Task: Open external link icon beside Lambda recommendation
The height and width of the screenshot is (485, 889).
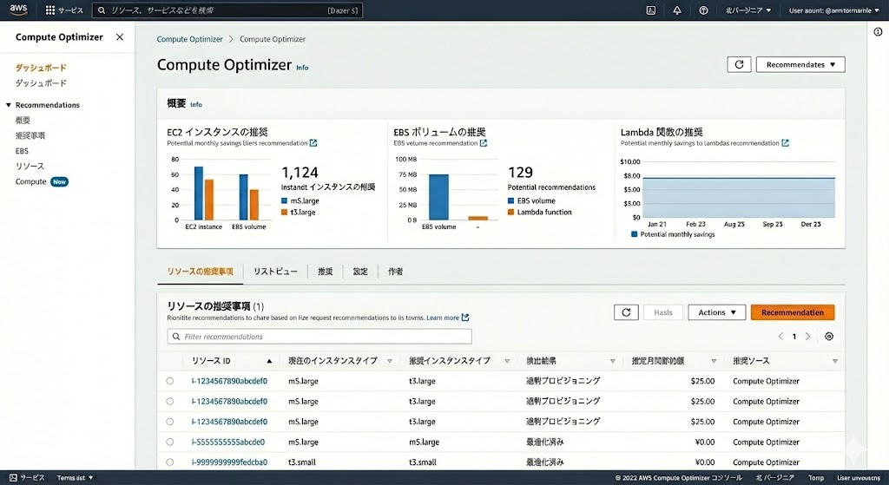Action: (x=785, y=143)
